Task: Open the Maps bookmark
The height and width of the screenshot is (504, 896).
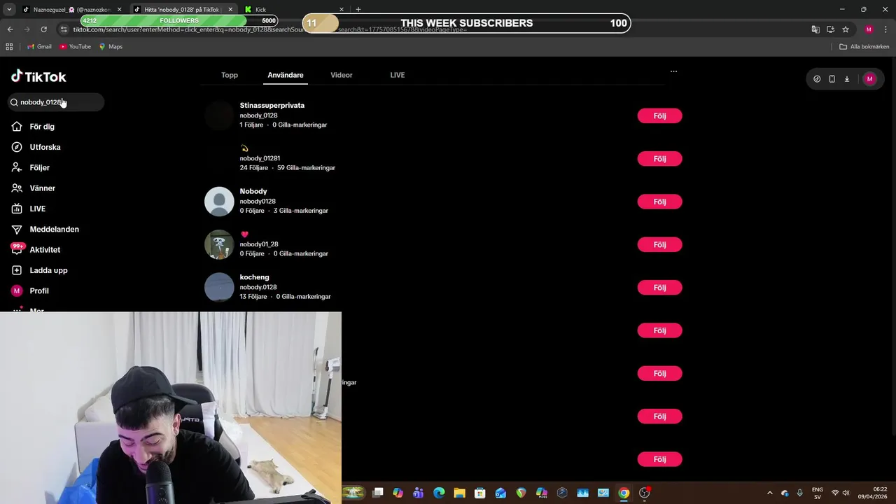Action: point(111,47)
